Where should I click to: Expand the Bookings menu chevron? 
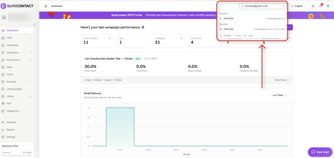pos(31,82)
